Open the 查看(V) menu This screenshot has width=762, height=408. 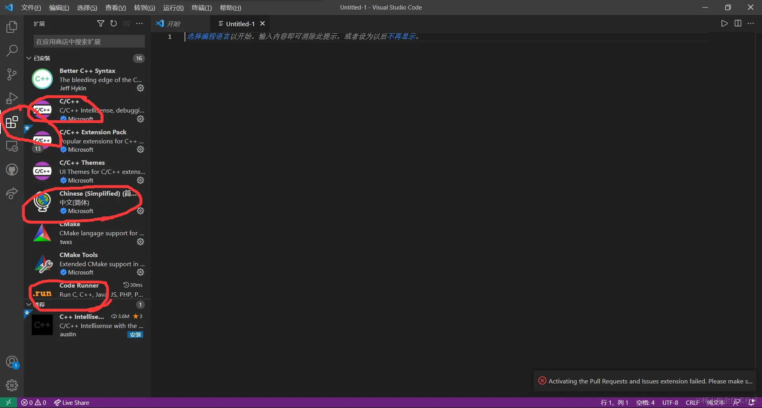point(115,8)
